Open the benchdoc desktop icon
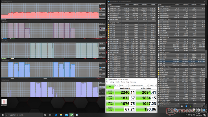 click(x=4, y=103)
